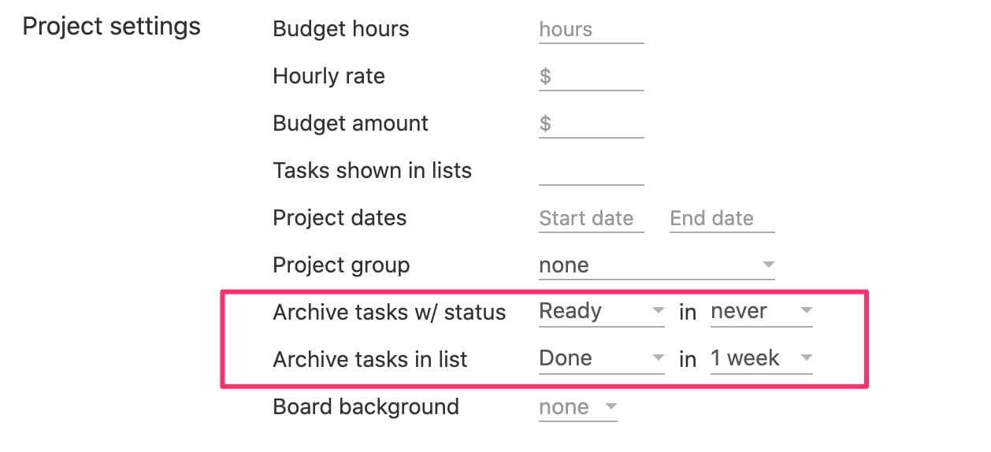Click the Board background label
This screenshot has width=991, height=452.
pyautogui.click(x=366, y=407)
